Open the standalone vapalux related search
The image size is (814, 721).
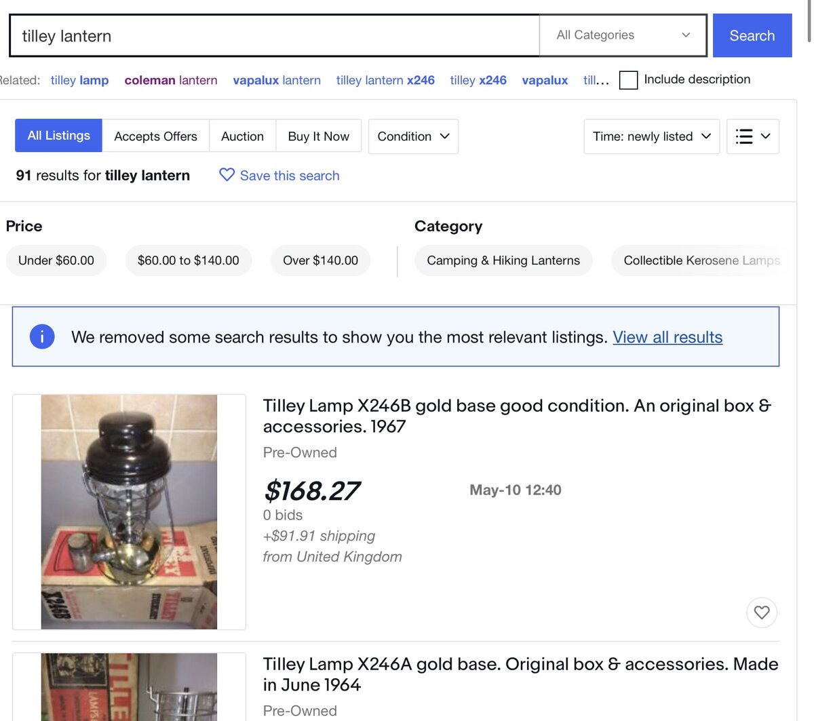(545, 80)
